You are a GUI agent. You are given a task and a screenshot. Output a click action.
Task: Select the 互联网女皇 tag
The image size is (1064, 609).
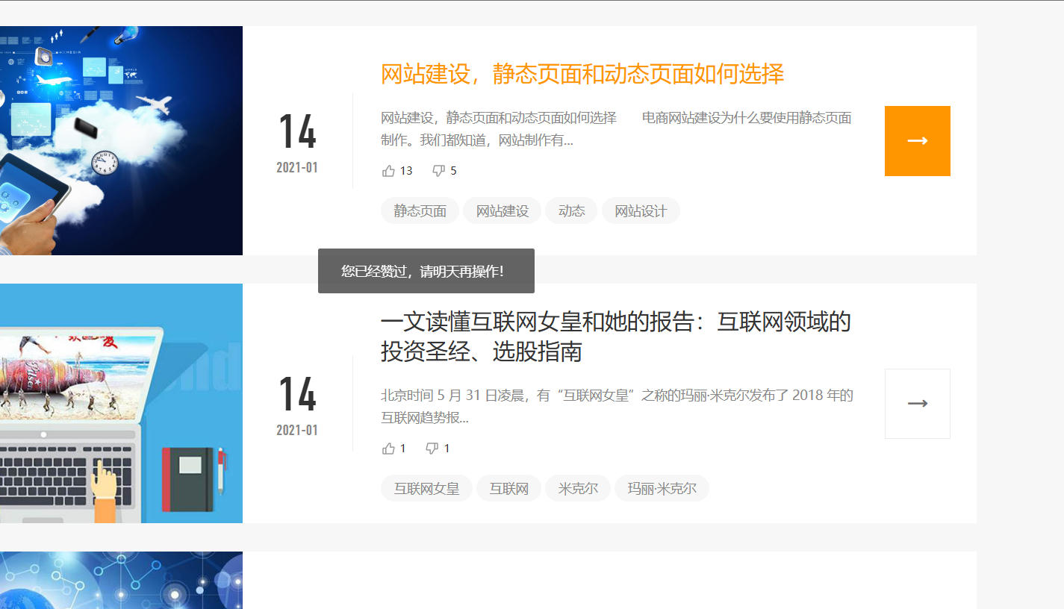(x=426, y=489)
